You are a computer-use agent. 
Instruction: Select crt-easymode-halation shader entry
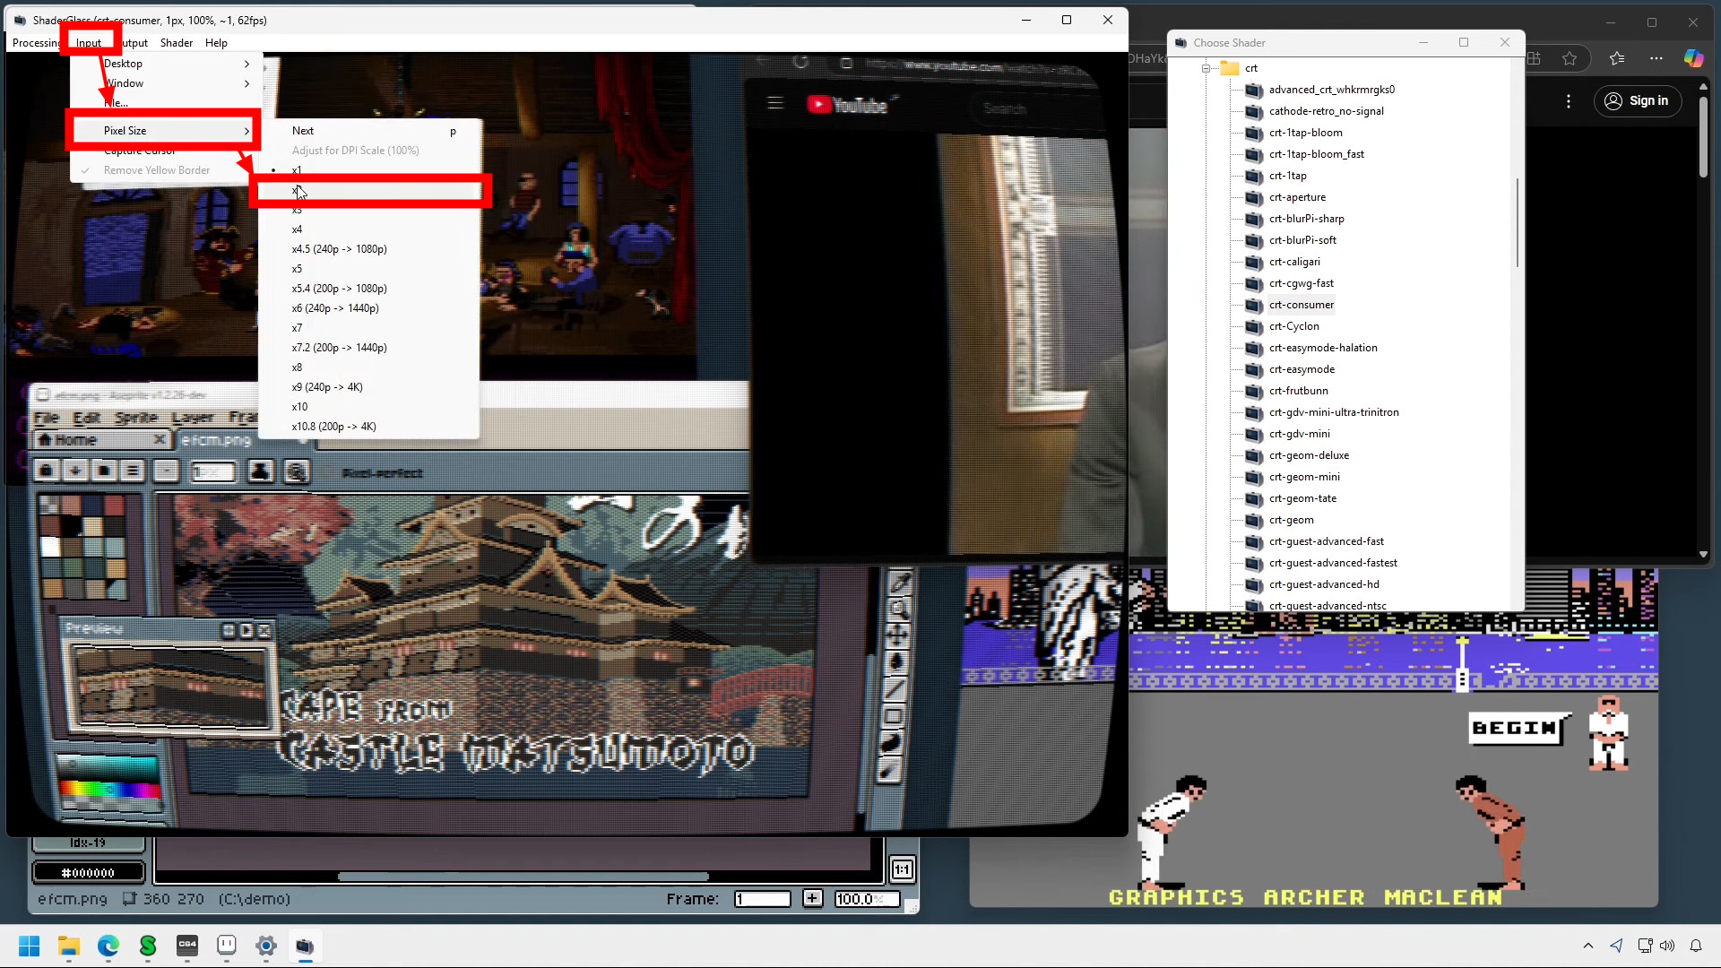[1322, 348]
